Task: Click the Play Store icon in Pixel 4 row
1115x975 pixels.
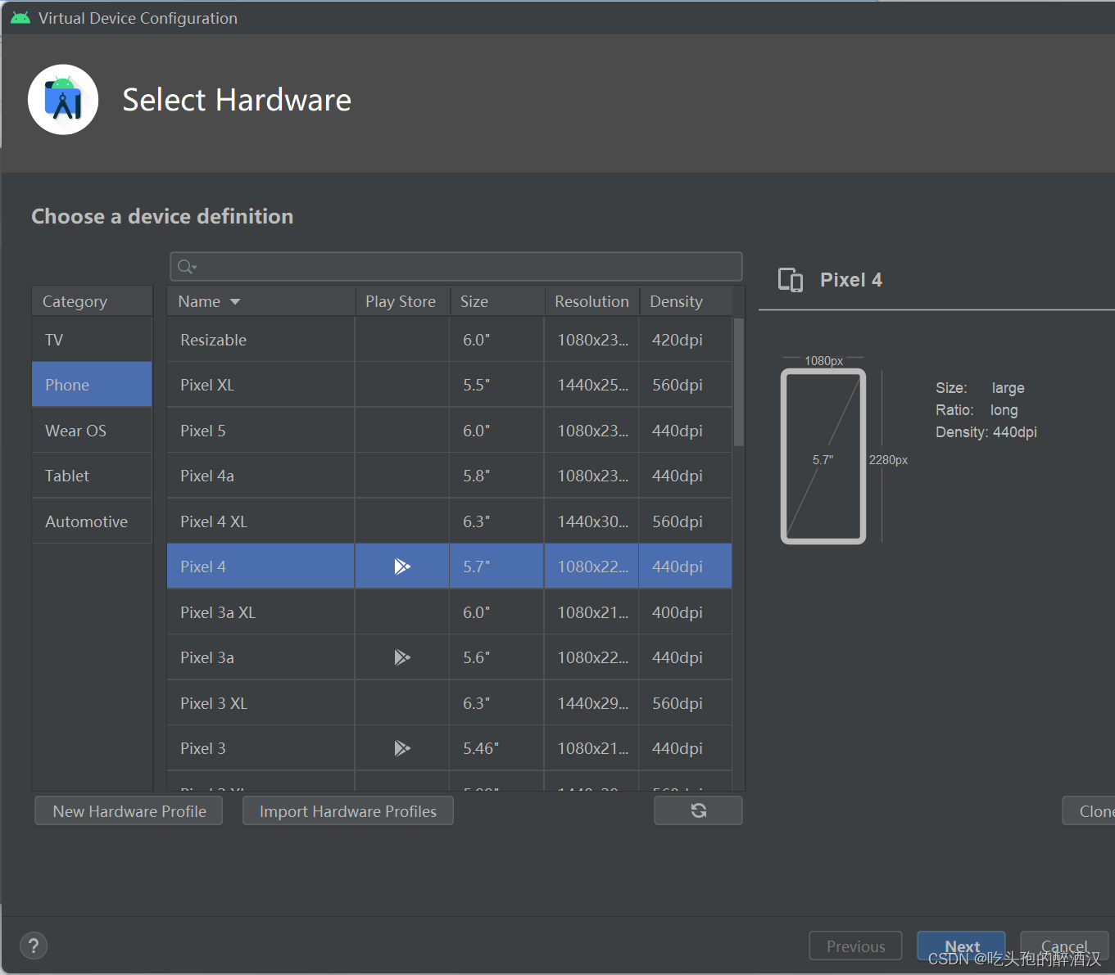Action: point(402,566)
